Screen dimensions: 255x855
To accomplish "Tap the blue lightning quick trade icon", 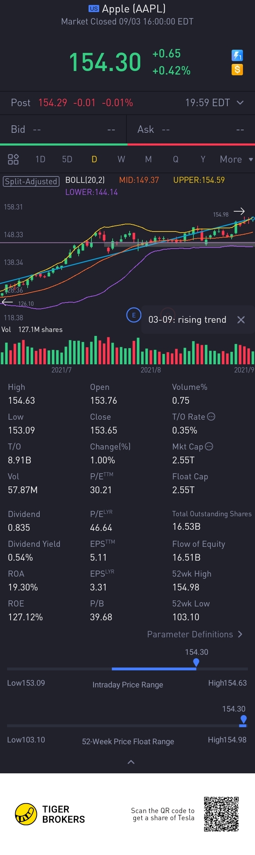I will click(x=237, y=55).
